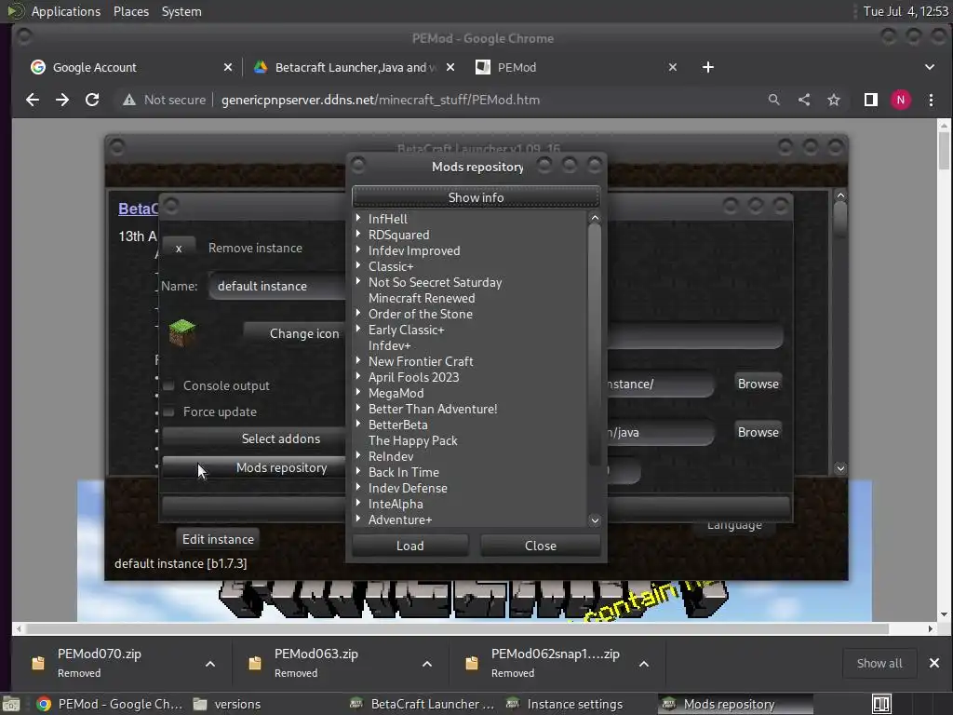Image resolution: width=953 pixels, height=715 pixels.
Task: Open Chrome's three-dot menu
Action: click(x=931, y=100)
